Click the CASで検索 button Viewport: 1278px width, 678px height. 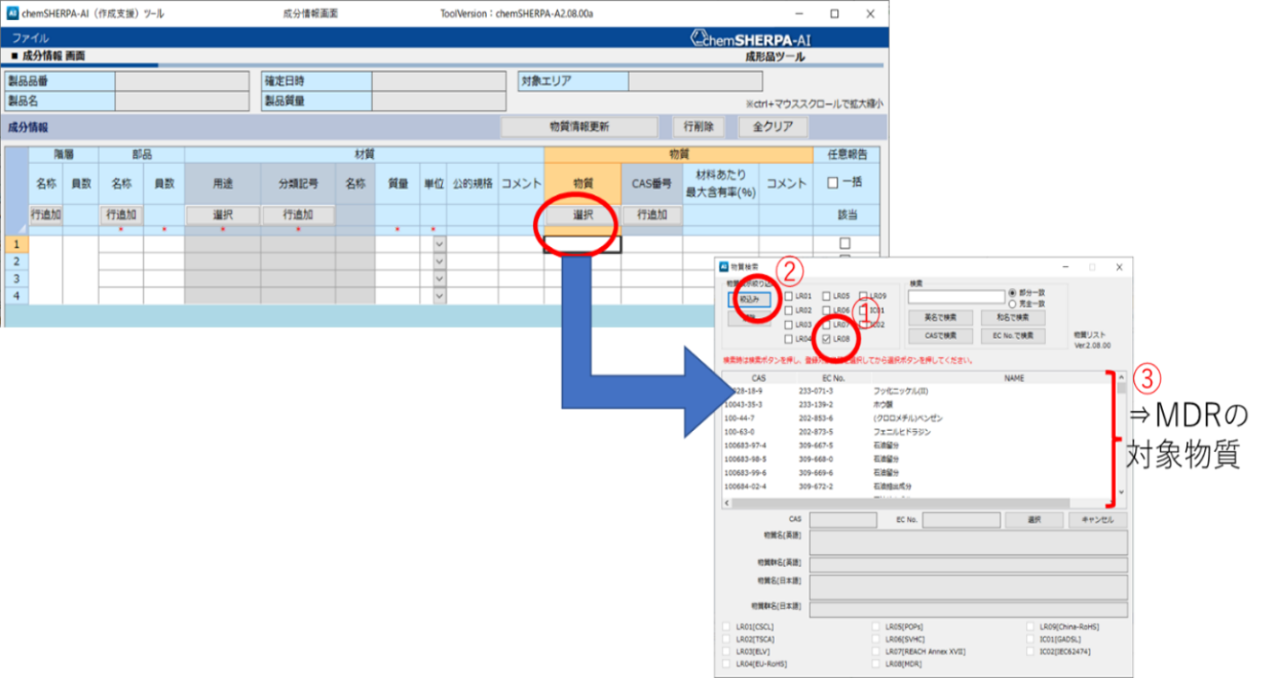941,336
